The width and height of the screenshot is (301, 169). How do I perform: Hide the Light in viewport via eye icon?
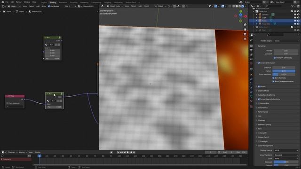click(x=295, y=18)
